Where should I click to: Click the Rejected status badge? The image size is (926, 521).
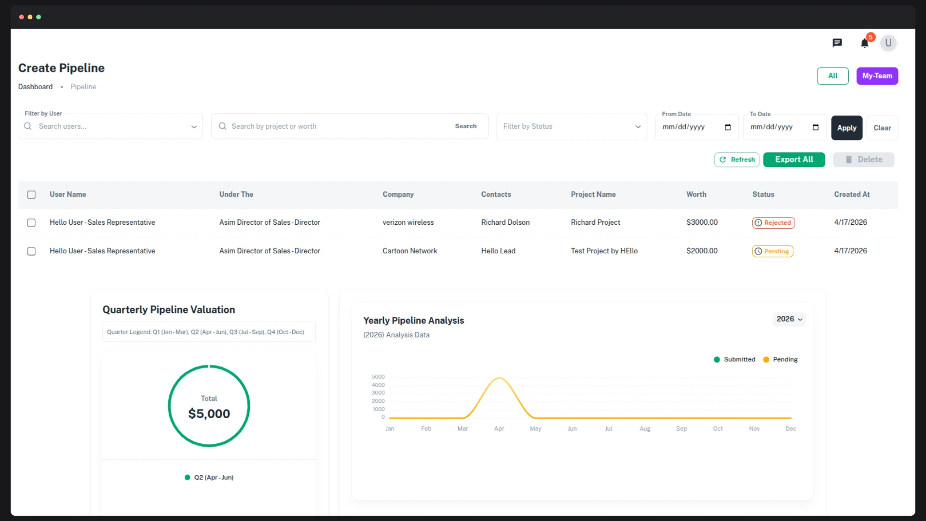click(774, 223)
